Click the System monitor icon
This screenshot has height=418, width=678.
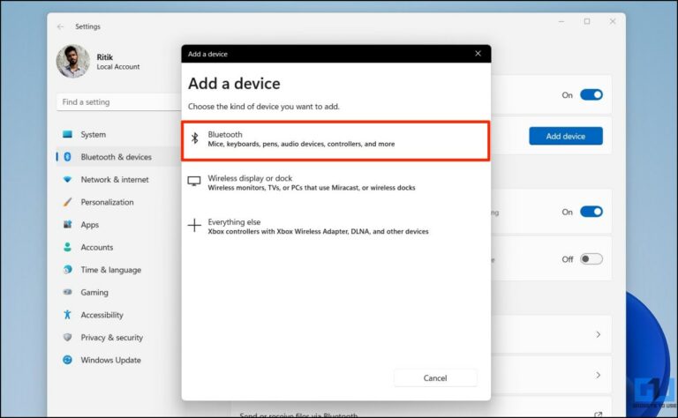(67, 134)
